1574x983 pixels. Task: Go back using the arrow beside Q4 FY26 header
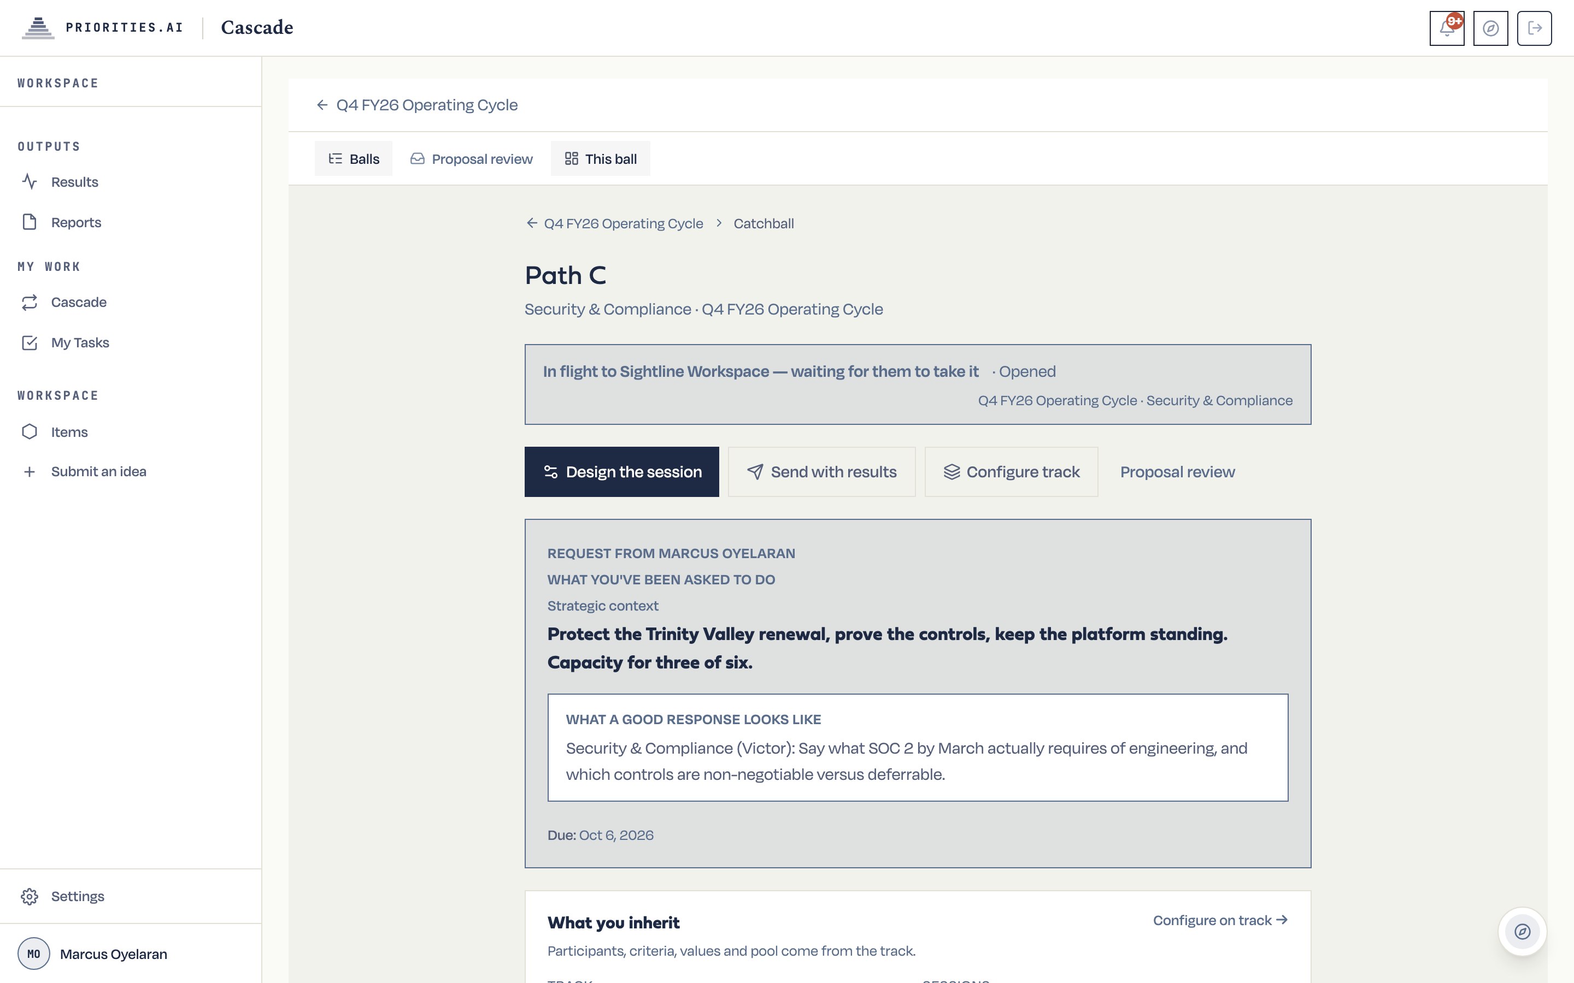point(322,105)
